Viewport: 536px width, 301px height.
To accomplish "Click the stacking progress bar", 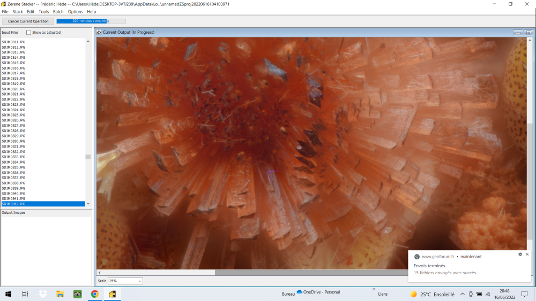I will (x=91, y=21).
